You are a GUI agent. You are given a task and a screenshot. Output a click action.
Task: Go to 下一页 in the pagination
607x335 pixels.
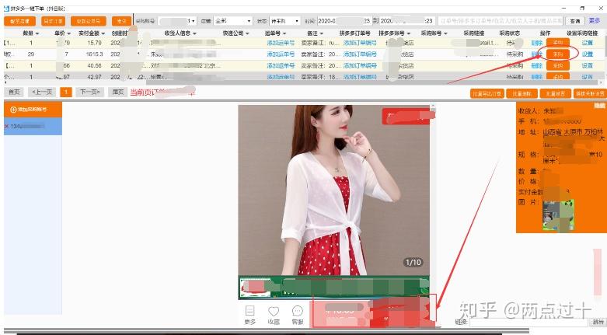[90, 92]
